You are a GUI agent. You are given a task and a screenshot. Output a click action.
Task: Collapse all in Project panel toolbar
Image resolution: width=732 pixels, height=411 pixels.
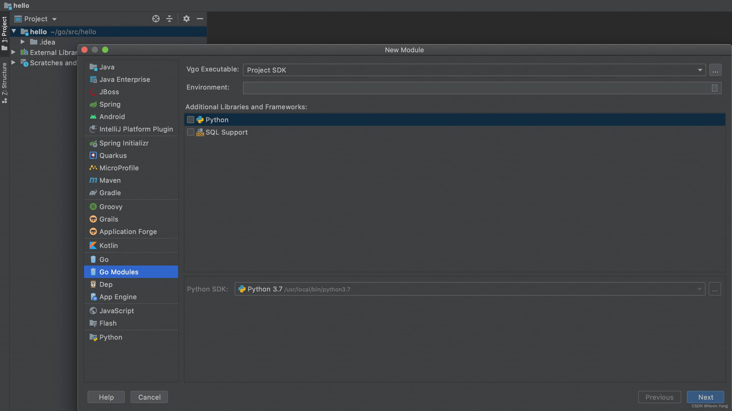coord(169,19)
